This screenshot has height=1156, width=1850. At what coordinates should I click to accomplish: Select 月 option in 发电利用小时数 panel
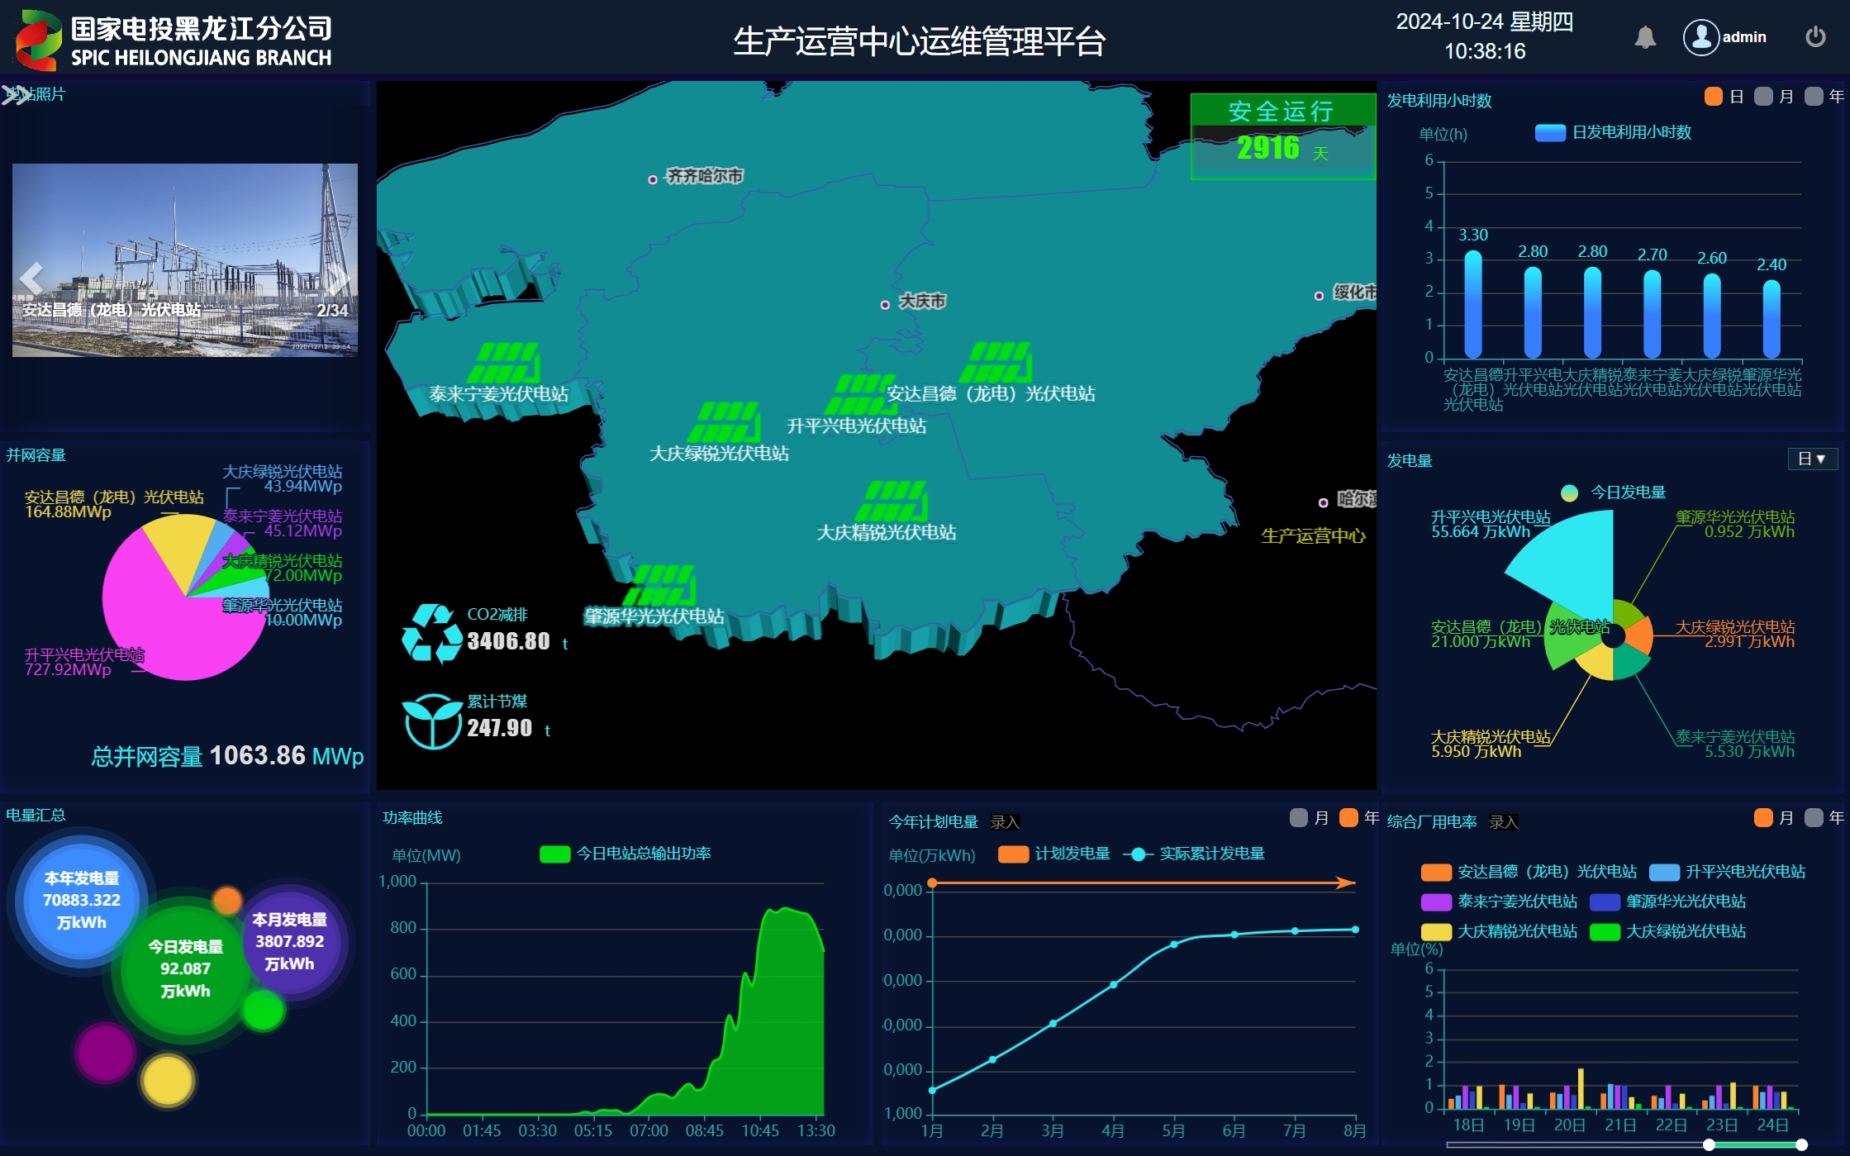pyautogui.click(x=1764, y=97)
